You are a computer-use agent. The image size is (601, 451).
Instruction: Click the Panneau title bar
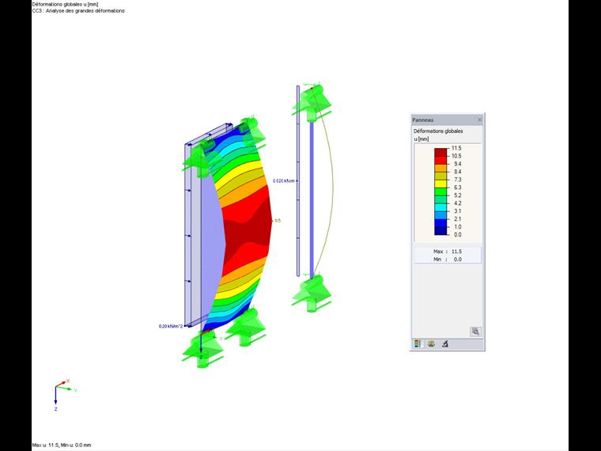pos(447,119)
